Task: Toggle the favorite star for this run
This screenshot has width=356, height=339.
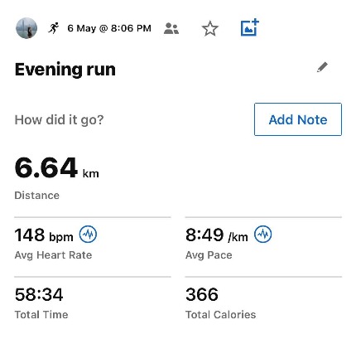Action: [x=210, y=28]
